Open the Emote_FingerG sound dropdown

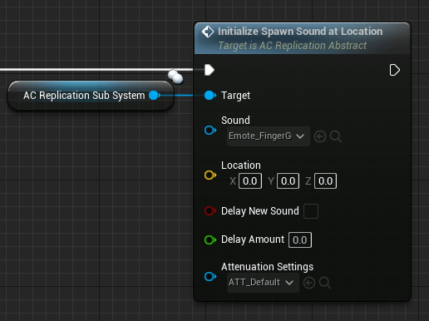269,136
